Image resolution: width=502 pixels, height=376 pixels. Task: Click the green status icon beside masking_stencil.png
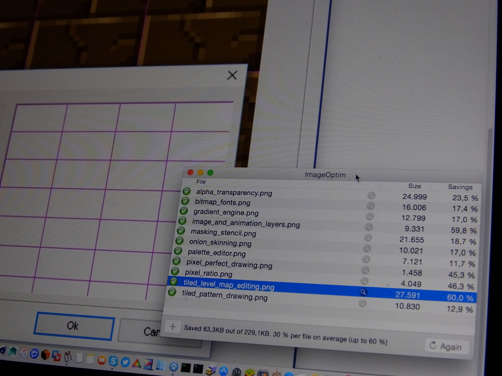pyautogui.click(x=181, y=231)
